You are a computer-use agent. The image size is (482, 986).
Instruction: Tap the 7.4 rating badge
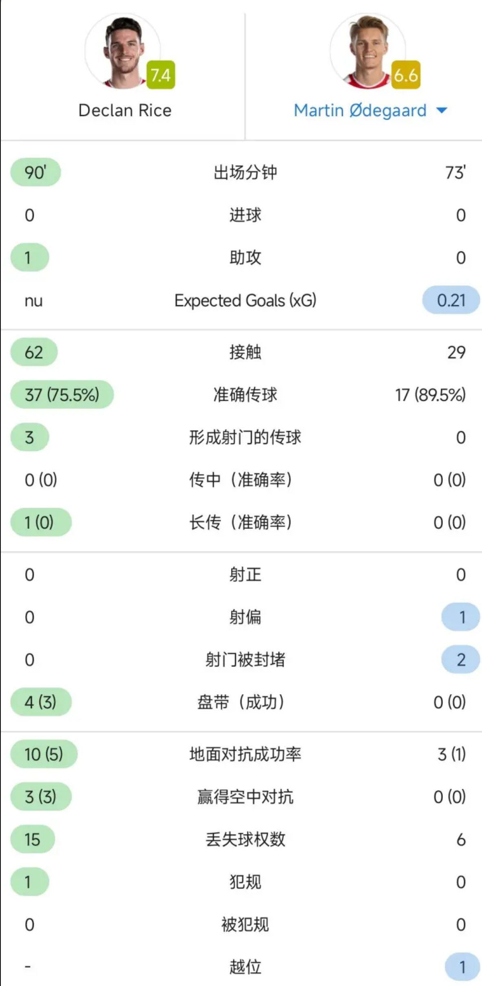161,75
